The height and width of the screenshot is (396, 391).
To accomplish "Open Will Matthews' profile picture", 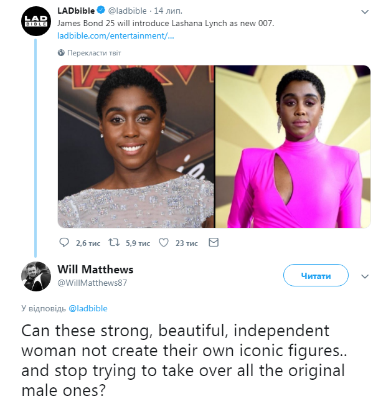I will click(35, 276).
